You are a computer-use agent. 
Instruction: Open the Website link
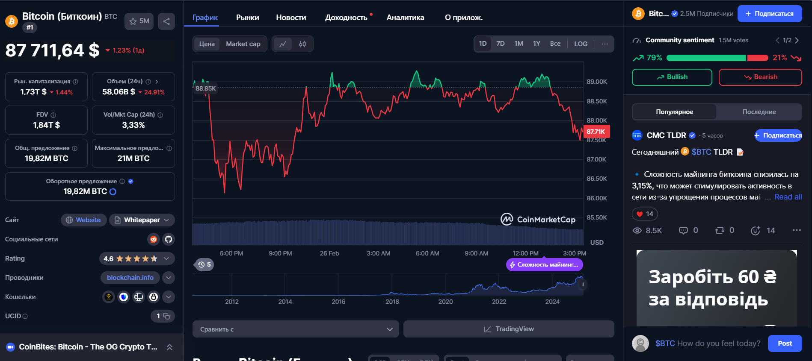(x=83, y=220)
